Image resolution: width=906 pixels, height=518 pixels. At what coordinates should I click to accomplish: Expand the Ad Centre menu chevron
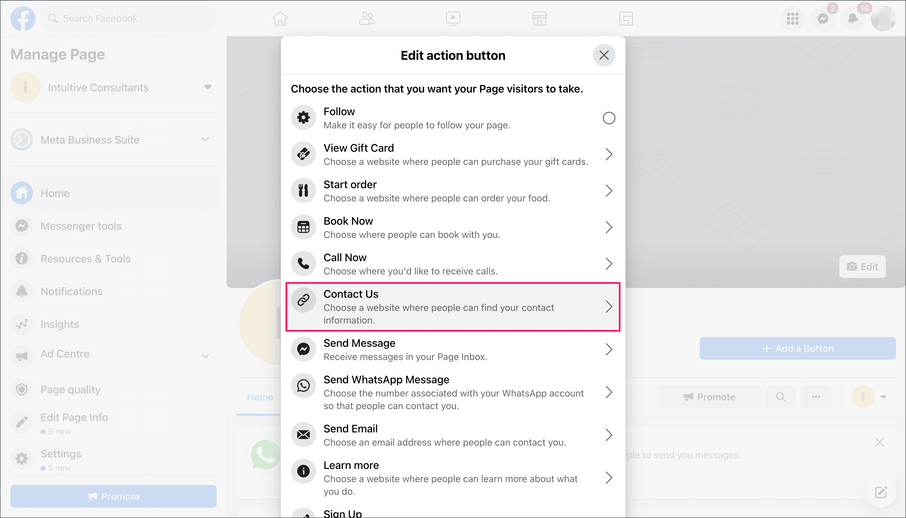coord(205,356)
